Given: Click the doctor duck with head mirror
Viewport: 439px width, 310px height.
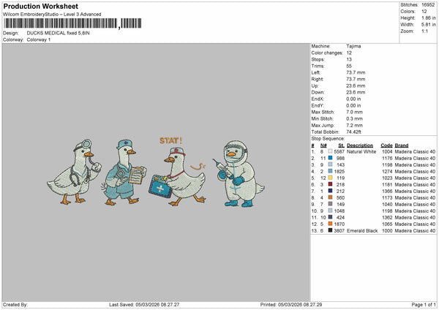Looking at the screenshot, I should [74, 172].
